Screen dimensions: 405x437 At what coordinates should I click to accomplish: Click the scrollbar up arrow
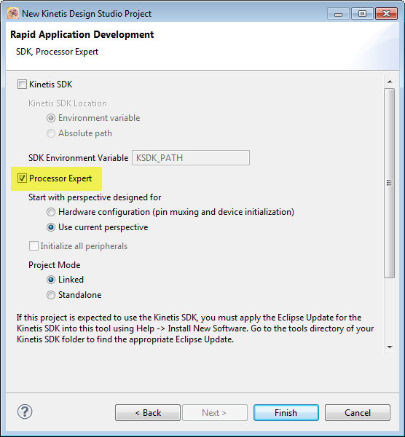tap(390, 82)
